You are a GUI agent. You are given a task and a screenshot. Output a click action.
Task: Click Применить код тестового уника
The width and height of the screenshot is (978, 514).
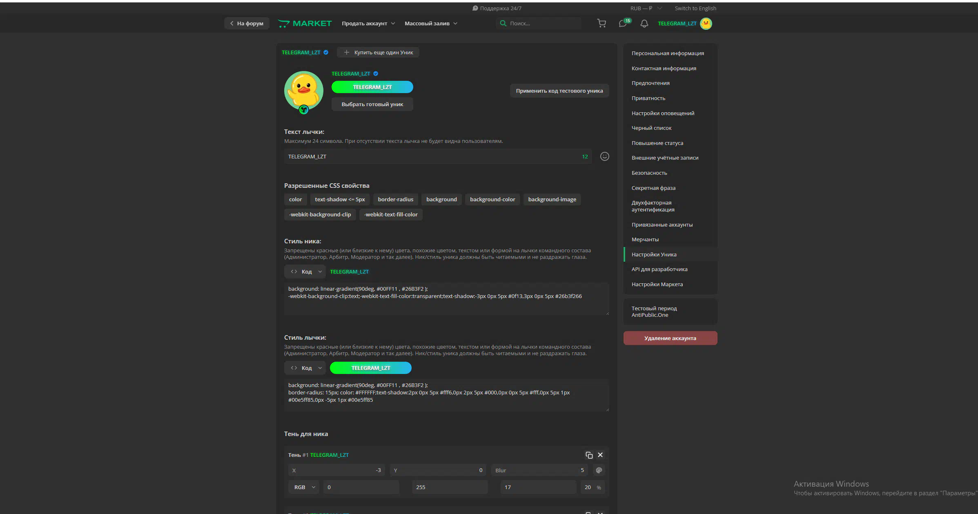[559, 91]
